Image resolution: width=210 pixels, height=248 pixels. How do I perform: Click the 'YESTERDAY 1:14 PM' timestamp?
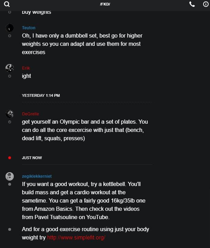41,95
